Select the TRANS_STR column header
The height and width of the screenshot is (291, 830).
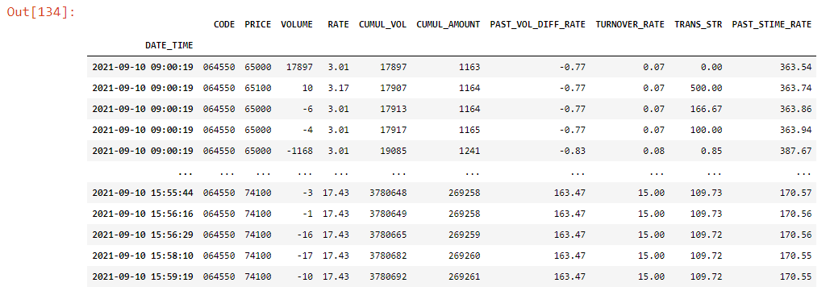click(x=699, y=24)
